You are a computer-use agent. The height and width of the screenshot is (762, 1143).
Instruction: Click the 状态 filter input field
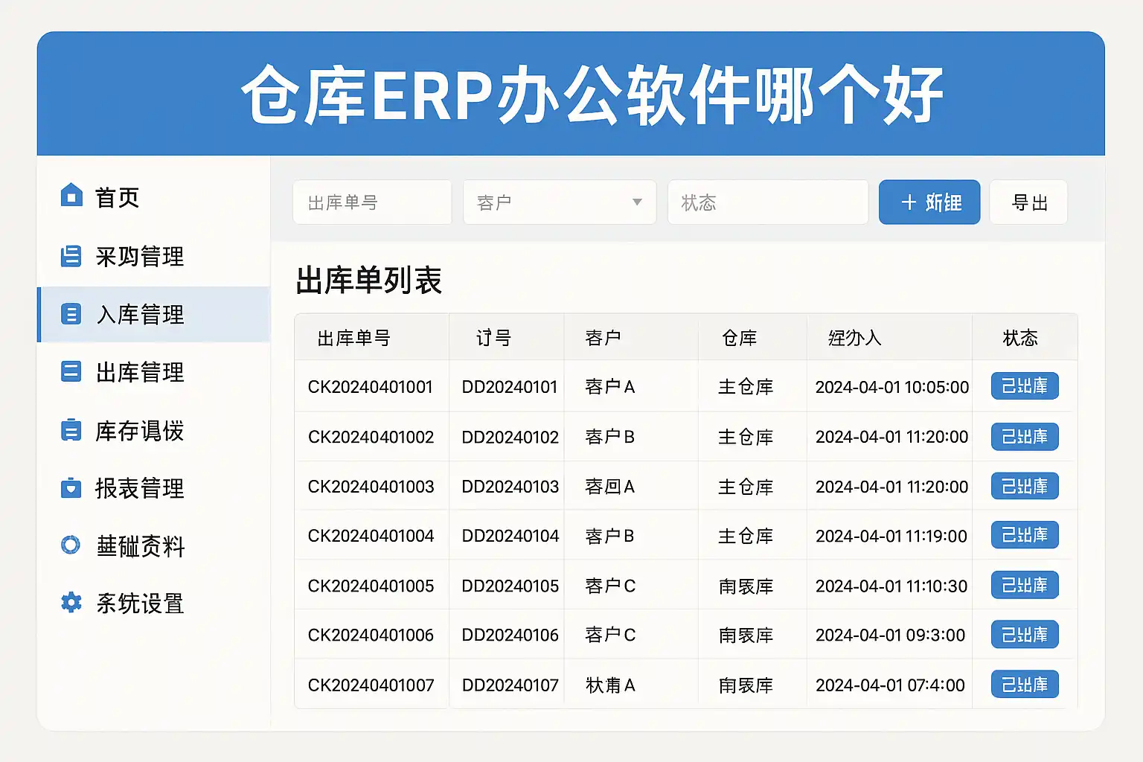(x=768, y=202)
